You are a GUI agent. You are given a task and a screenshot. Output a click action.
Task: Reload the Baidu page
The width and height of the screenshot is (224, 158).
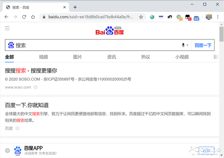pos(24,17)
